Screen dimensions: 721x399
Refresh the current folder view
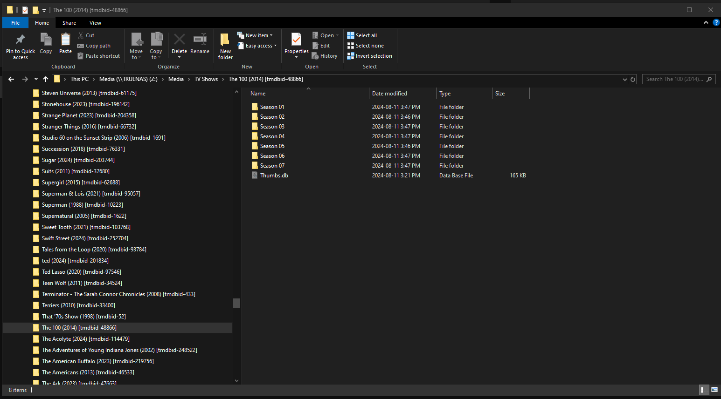(x=633, y=79)
